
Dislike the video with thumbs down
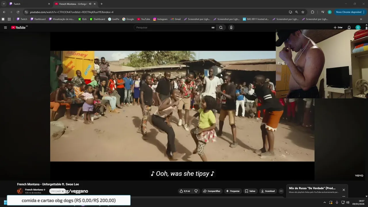pyautogui.click(x=196, y=191)
